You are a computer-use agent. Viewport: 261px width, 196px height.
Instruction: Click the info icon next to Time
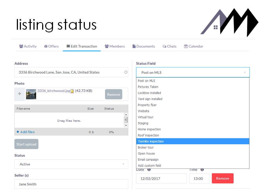click(x=202, y=170)
